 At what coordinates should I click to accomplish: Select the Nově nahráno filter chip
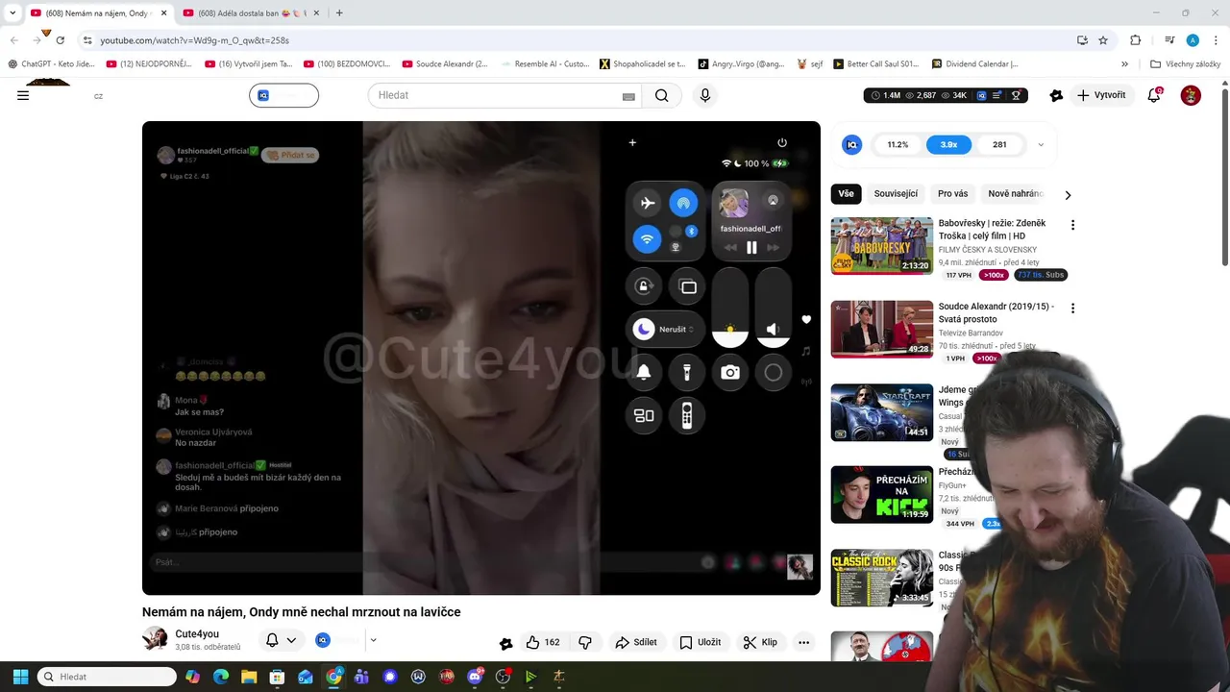1016,194
